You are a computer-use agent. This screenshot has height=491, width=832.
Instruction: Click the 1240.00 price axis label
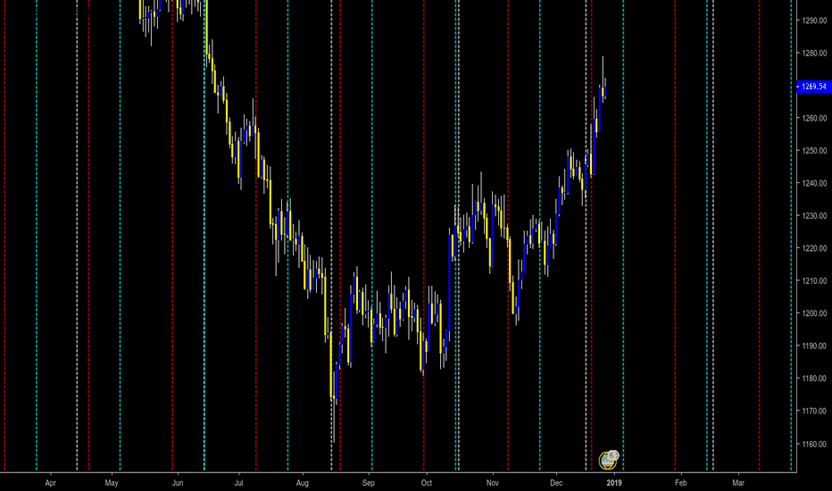tap(814, 183)
